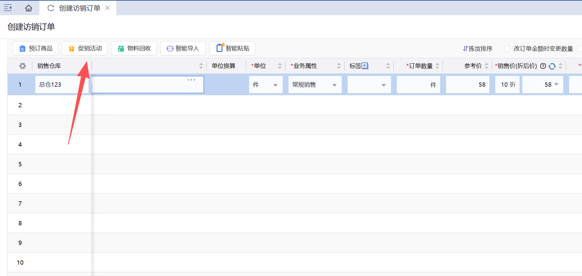
Task: Go to the home page icon
Action: (29, 8)
